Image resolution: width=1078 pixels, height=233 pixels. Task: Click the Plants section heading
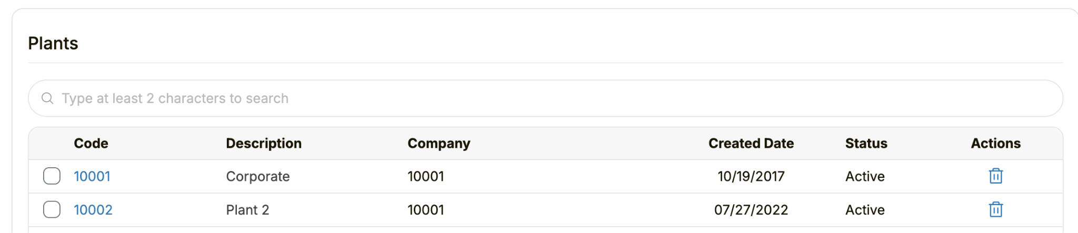click(x=53, y=43)
